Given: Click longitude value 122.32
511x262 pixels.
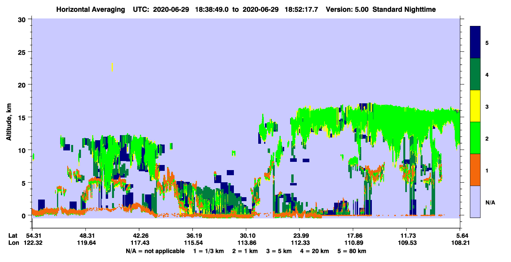Looking at the screenshot, I should [32, 243].
